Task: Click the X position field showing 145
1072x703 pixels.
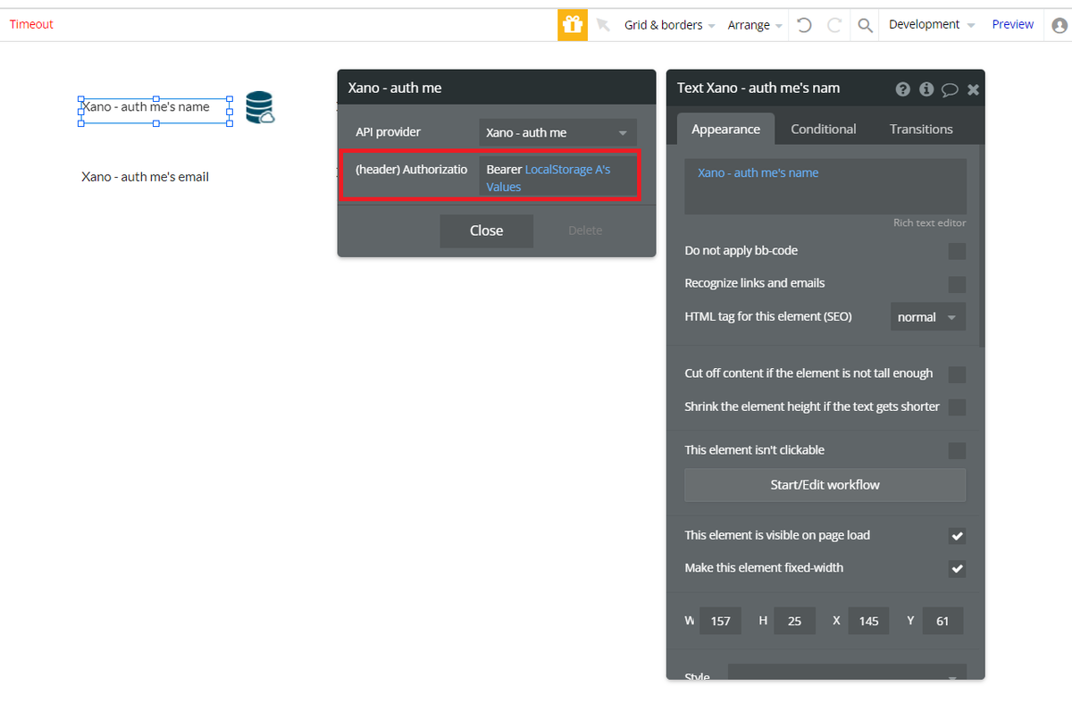Action: point(868,621)
